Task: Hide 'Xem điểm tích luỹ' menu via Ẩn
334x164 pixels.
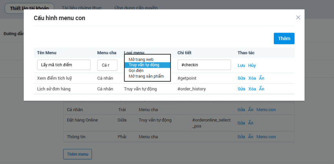Action: tap(262, 78)
